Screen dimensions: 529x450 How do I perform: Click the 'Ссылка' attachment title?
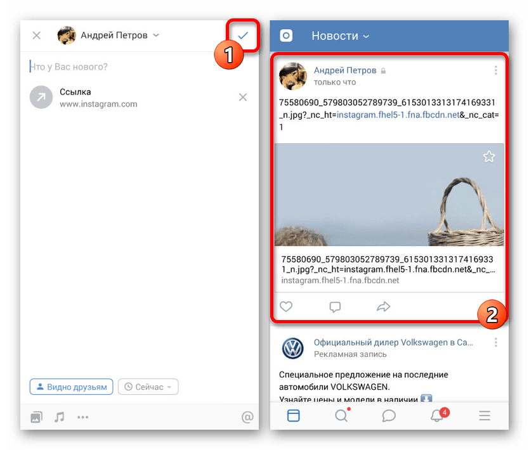pyautogui.click(x=75, y=92)
